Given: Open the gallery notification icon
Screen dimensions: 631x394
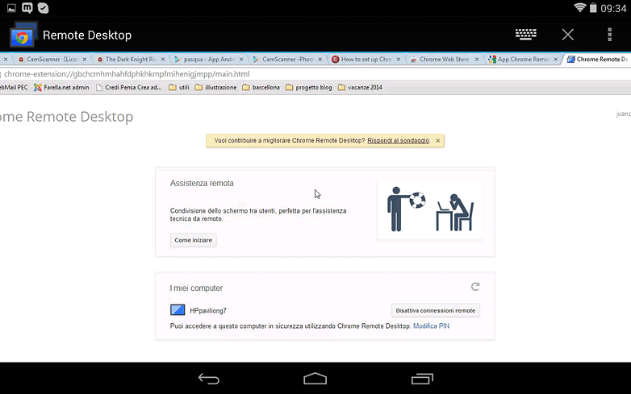Looking at the screenshot, I should coord(11,7).
